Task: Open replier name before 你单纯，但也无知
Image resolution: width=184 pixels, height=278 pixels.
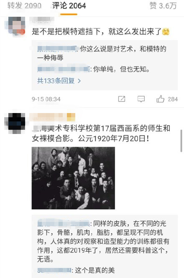Action: click(x=64, y=69)
